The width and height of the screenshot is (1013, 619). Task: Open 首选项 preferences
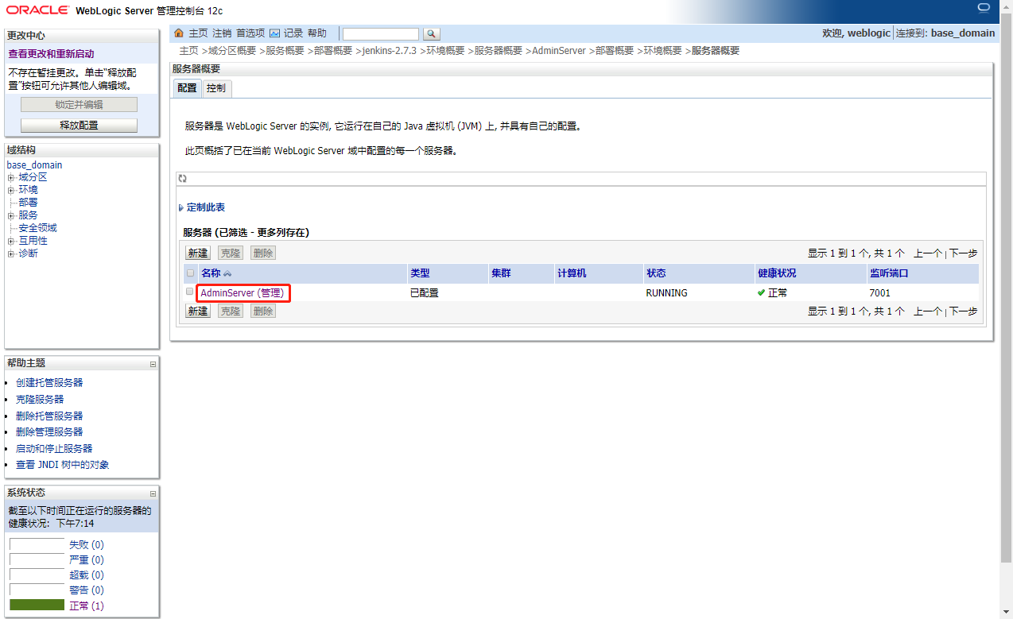tap(250, 33)
